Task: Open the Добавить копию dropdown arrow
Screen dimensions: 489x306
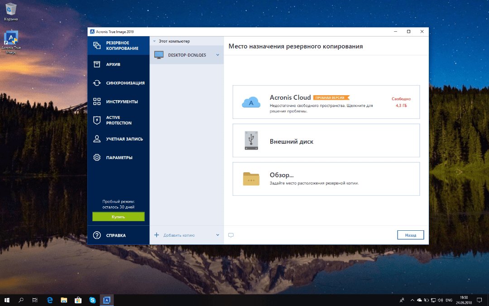Action: coord(218,235)
